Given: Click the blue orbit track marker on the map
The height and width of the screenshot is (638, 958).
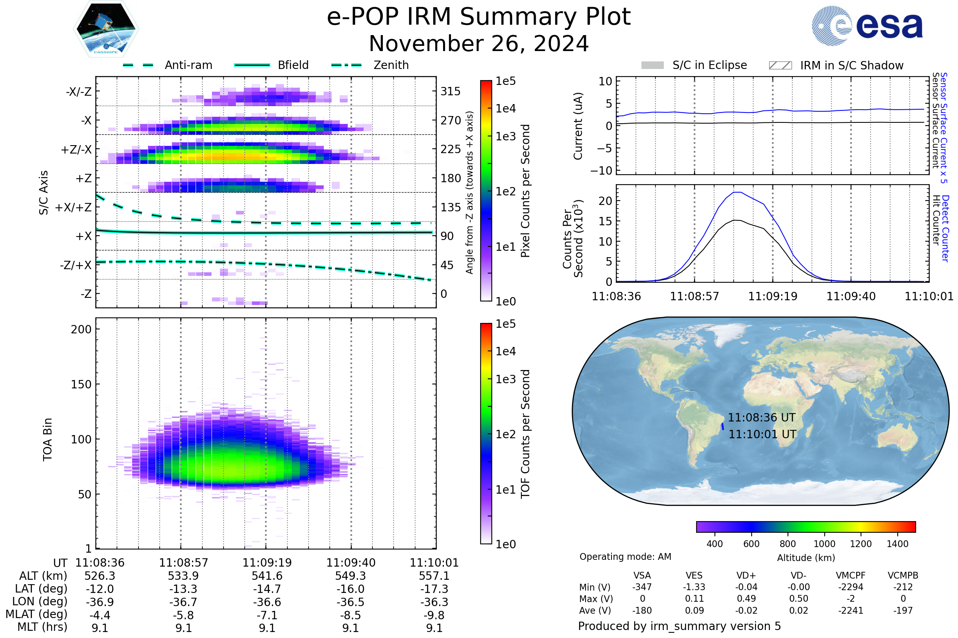Looking at the screenshot, I should point(722,427).
